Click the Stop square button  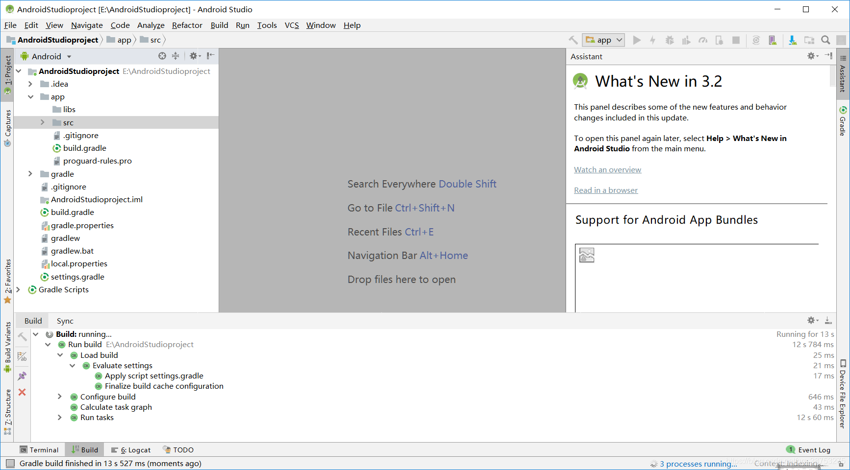coord(736,40)
